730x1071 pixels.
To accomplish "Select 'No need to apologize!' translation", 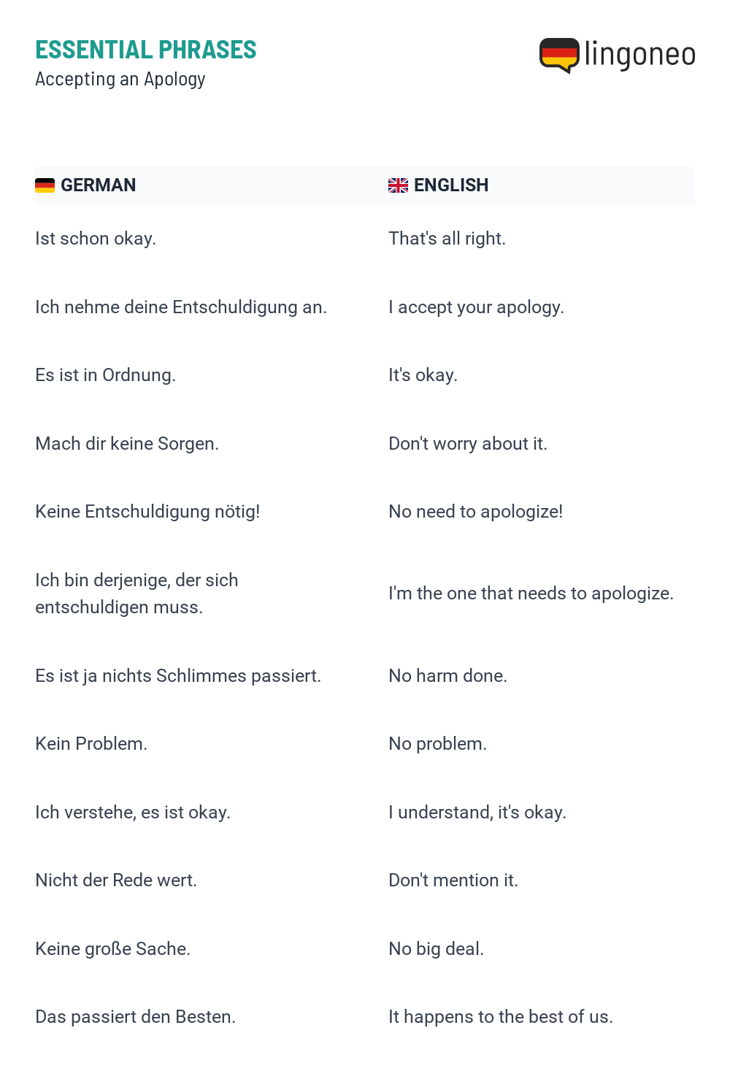I will pyautogui.click(x=476, y=512).
